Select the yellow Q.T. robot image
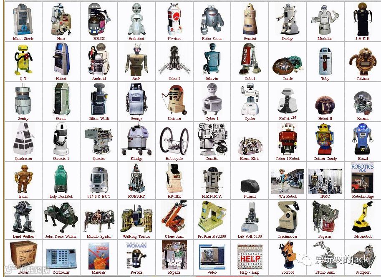This screenshot has width=381, height=277. 23,60
